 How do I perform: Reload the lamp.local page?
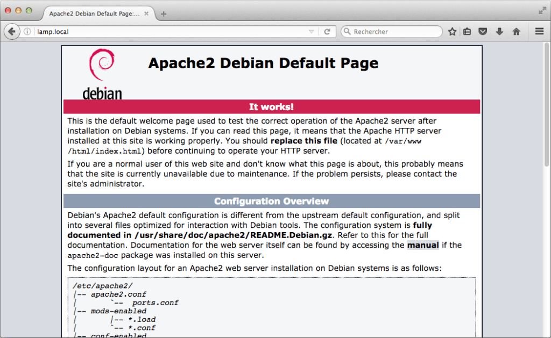[x=328, y=31]
